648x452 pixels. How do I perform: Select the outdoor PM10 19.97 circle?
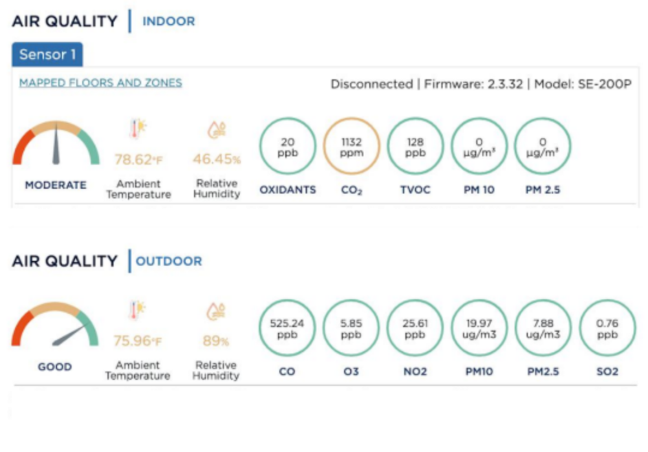[479, 328]
